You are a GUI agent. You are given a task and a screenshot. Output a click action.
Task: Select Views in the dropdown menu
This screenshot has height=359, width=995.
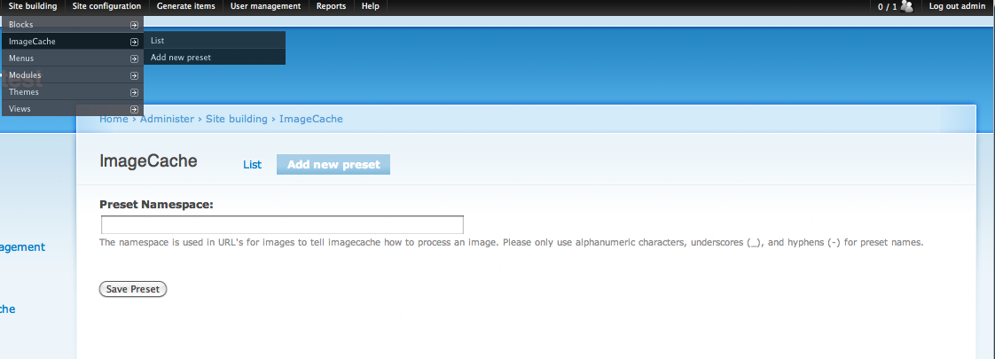pos(73,108)
